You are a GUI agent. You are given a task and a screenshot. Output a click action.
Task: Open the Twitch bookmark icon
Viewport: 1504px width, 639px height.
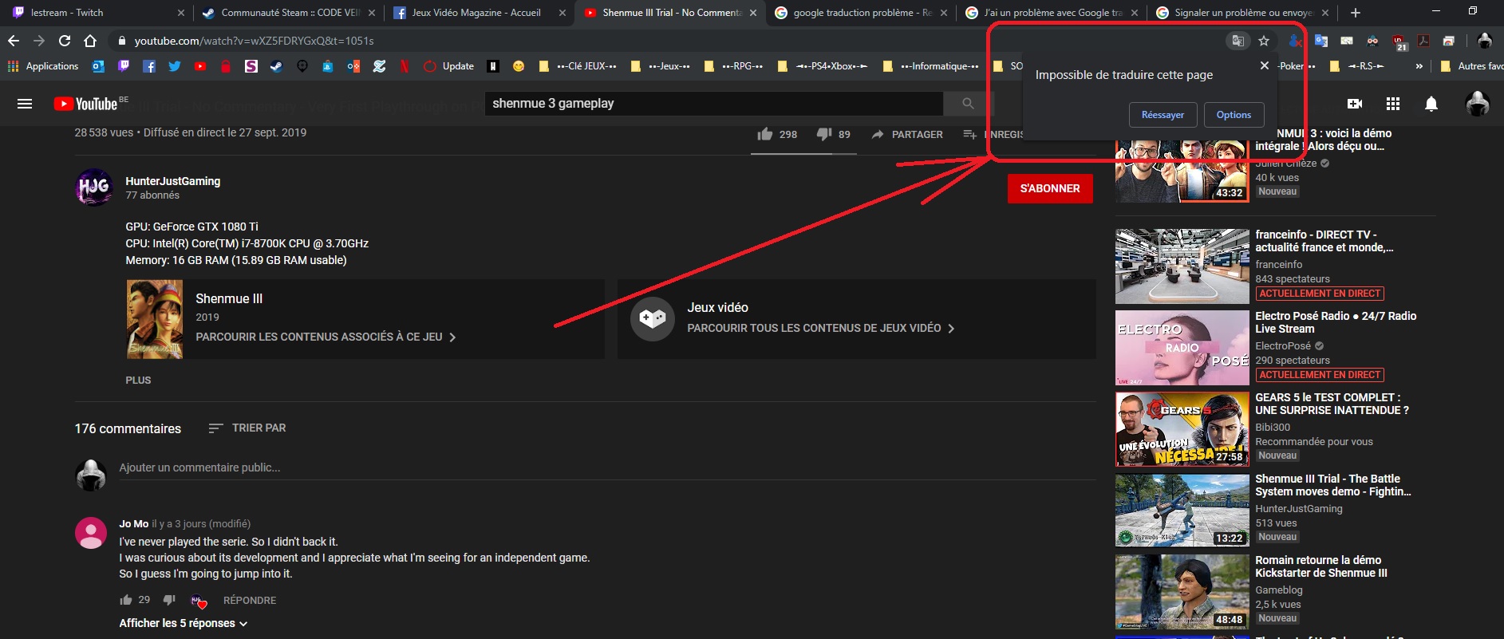coord(124,66)
